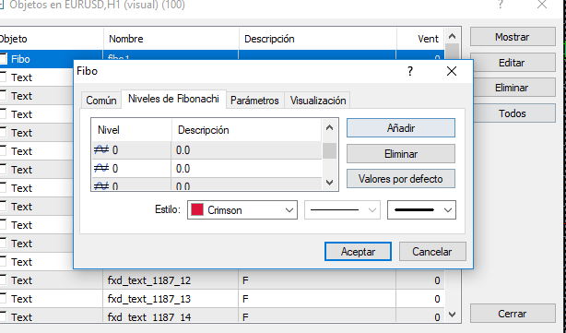Close the Objetos en EURUSD window
Viewport: 566px width, 333px height.
click(542, 5)
